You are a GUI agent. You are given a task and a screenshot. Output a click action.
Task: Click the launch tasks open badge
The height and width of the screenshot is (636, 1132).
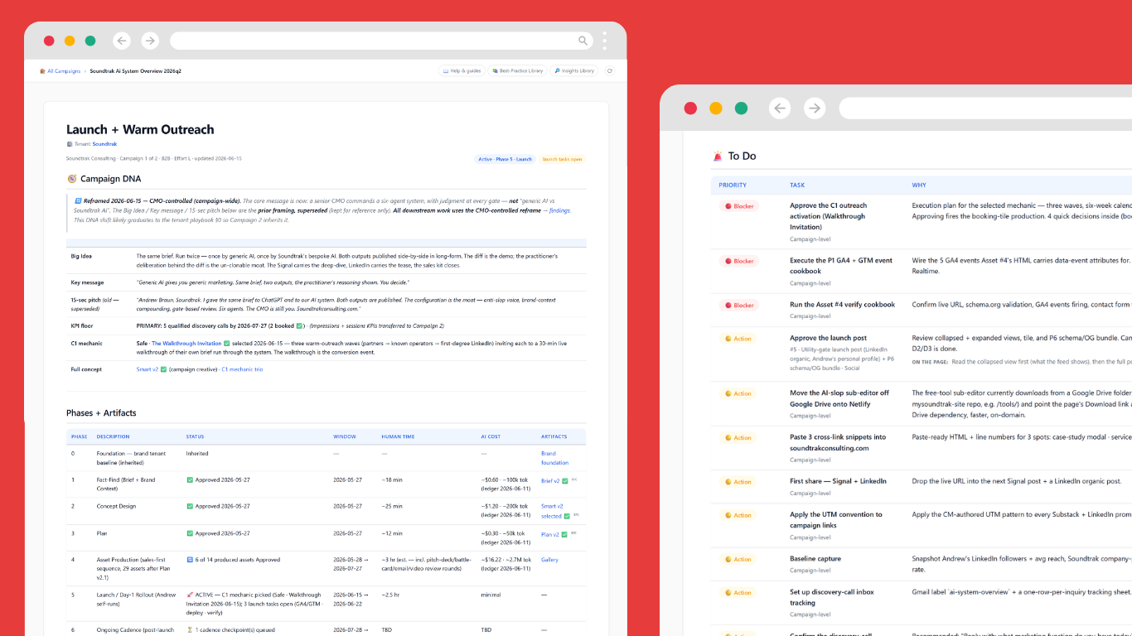pos(562,159)
